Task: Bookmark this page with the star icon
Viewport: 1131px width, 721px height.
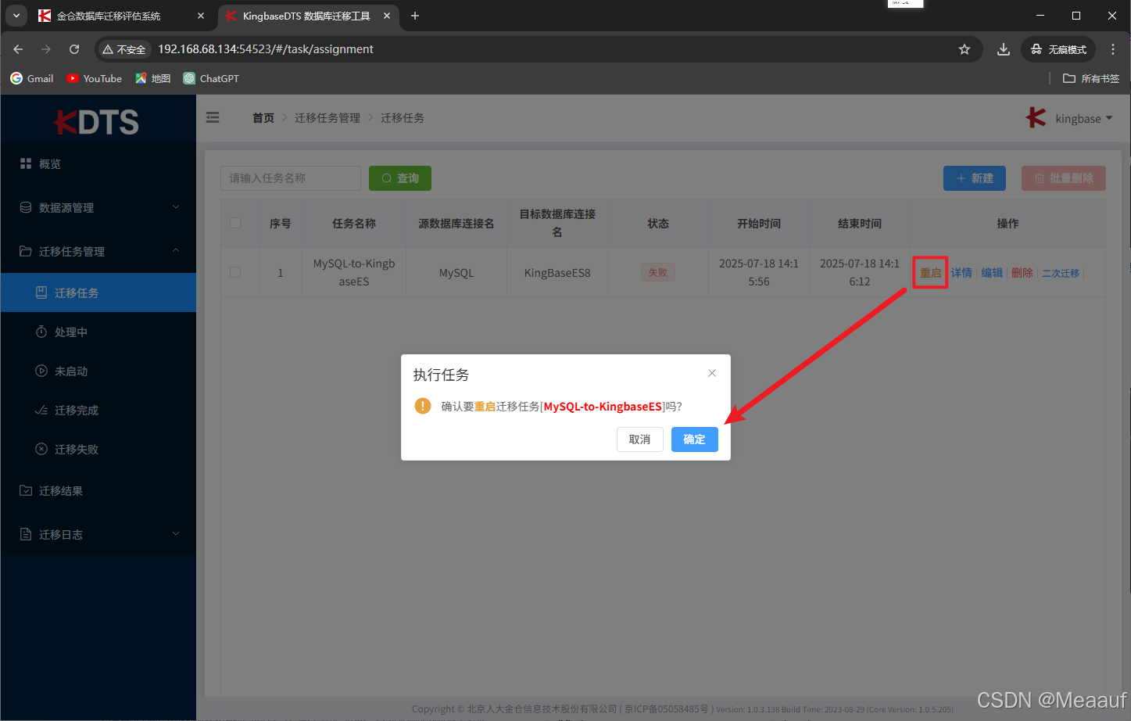Action: pyautogui.click(x=965, y=49)
